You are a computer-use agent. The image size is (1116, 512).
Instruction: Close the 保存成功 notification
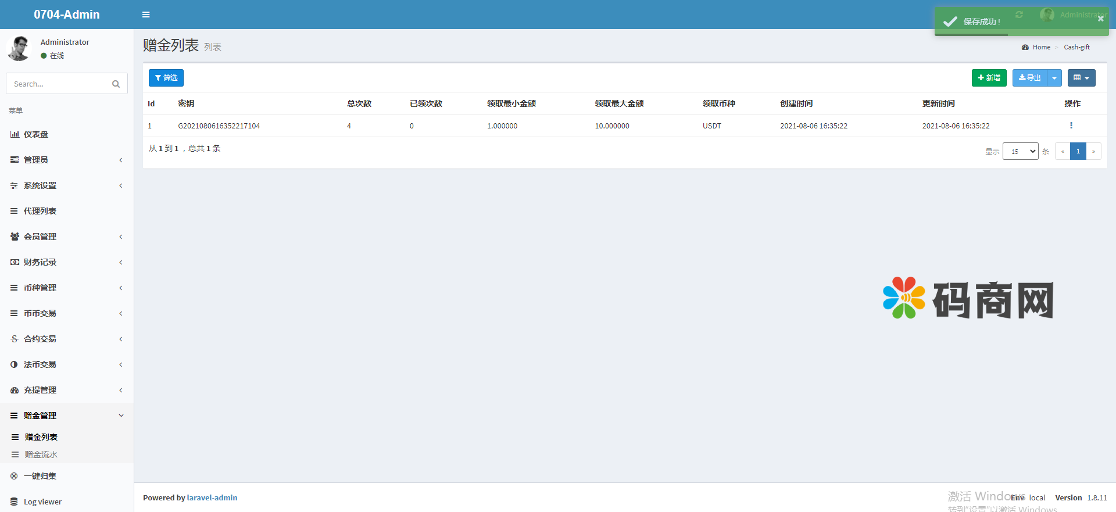(1100, 19)
